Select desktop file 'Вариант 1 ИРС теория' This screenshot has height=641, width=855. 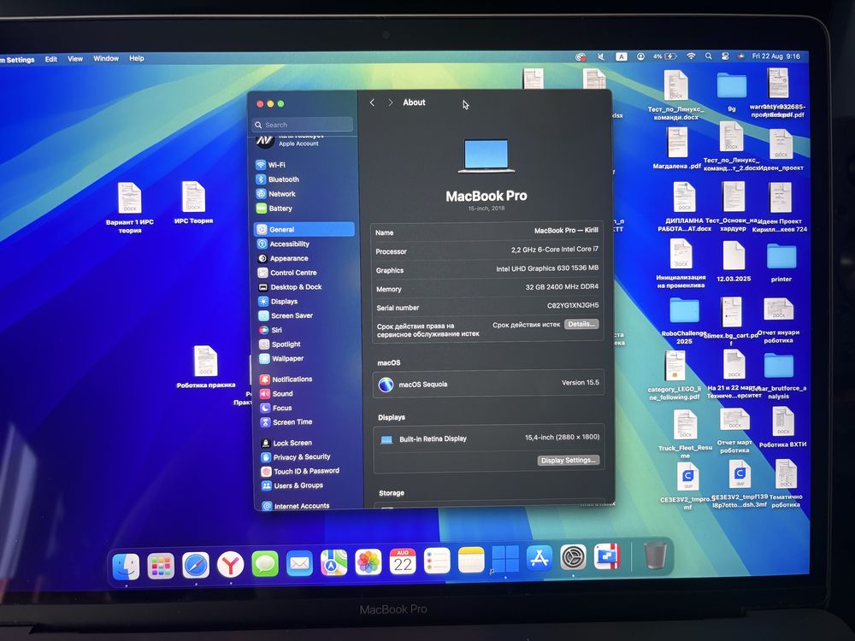[x=130, y=208]
